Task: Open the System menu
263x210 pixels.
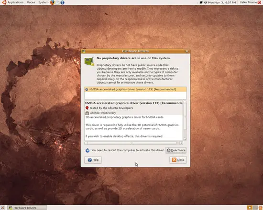Action: (43, 2)
